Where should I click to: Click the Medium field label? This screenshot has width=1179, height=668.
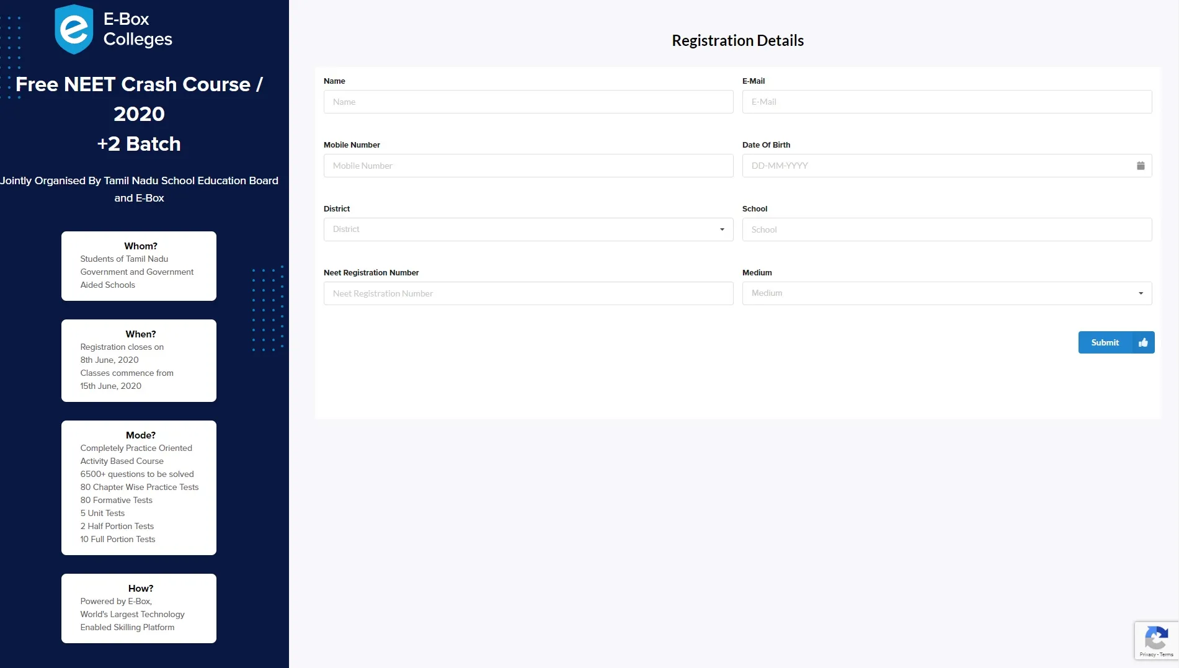pos(757,272)
